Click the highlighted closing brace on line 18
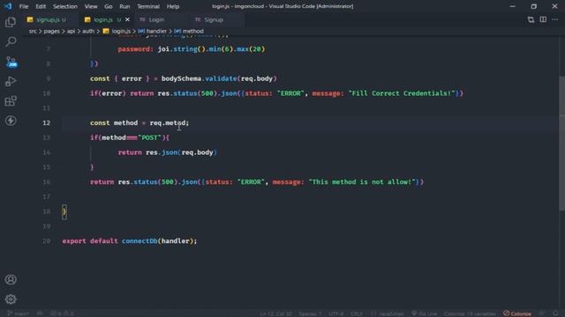The width and height of the screenshot is (565, 317). [64, 211]
